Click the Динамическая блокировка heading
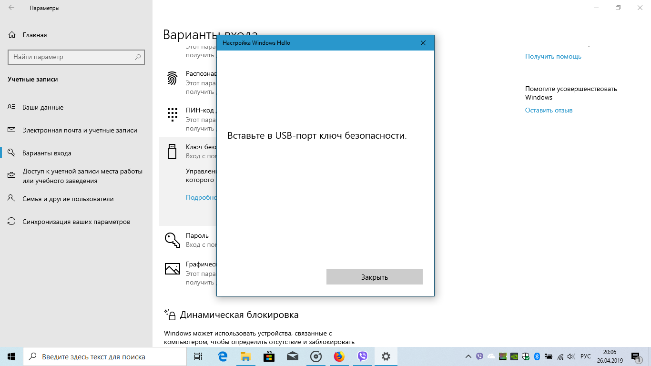This screenshot has height=366, width=651. click(x=239, y=315)
